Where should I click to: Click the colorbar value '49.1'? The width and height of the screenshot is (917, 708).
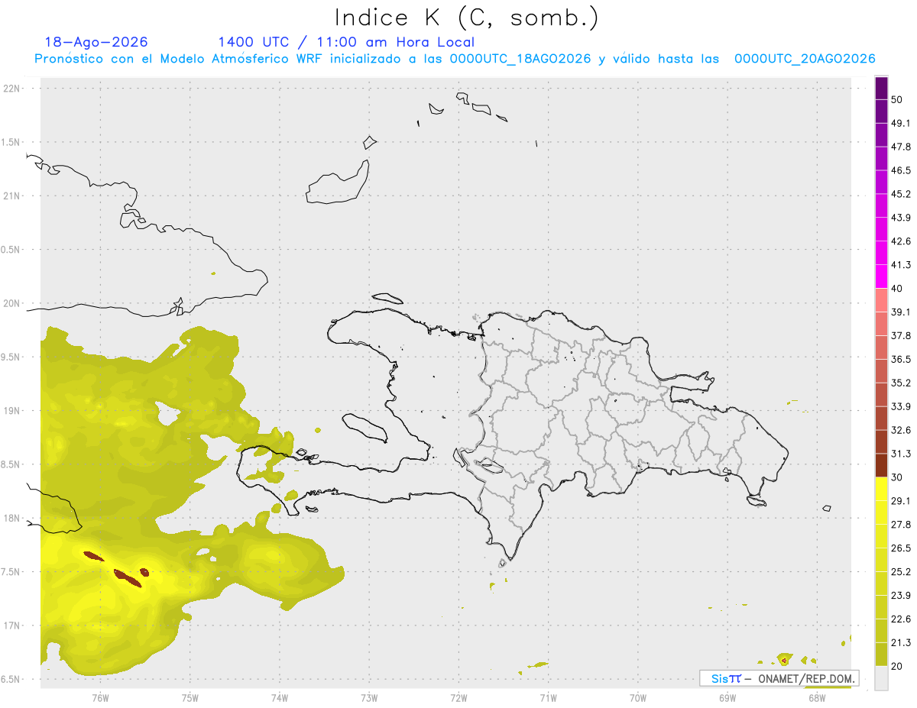pyautogui.click(x=901, y=124)
